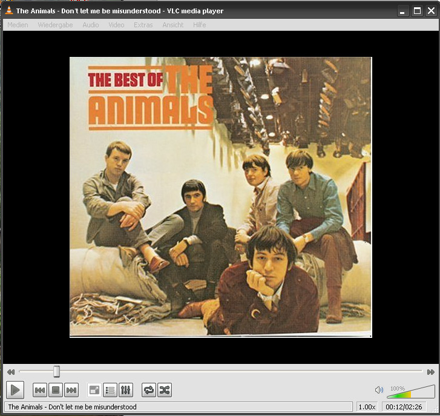
Task: Step backward with the rewind arrows icon
Action: (11, 372)
